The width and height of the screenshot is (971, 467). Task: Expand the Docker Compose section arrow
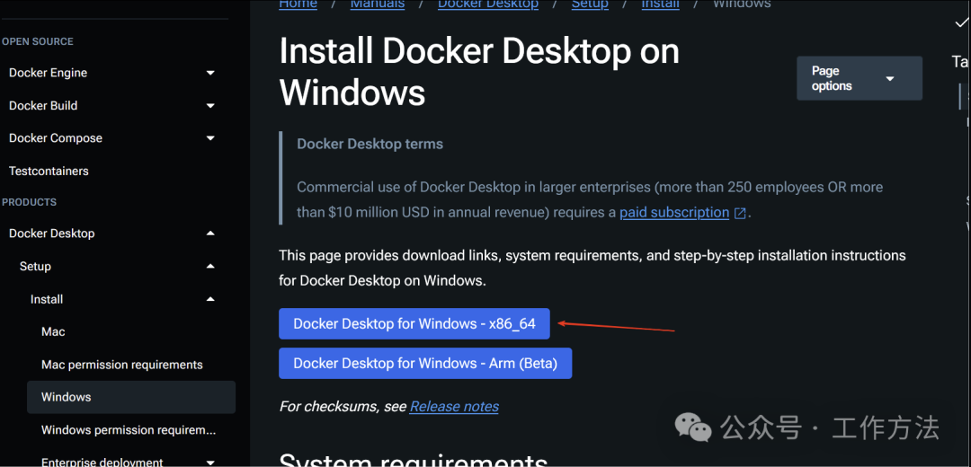(x=210, y=138)
